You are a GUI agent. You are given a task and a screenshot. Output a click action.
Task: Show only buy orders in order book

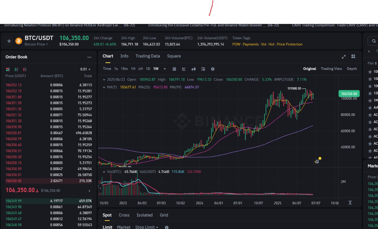[16, 69]
